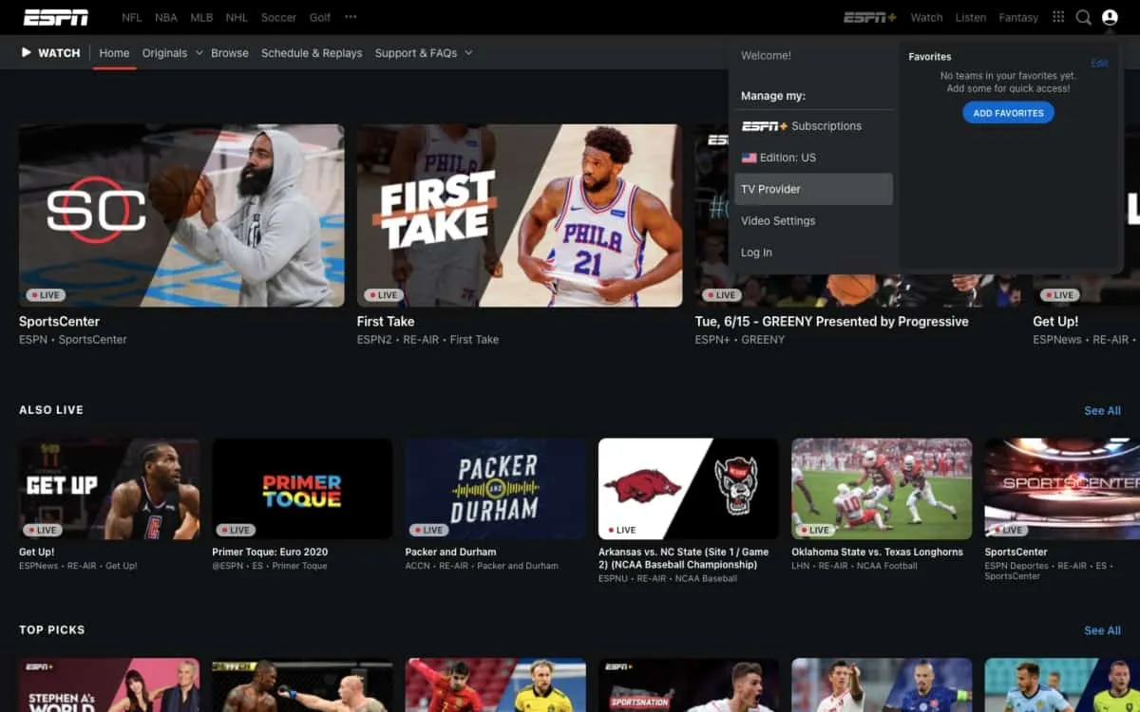Open Schedule & Replays
The height and width of the screenshot is (712, 1140).
pyautogui.click(x=312, y=53)
